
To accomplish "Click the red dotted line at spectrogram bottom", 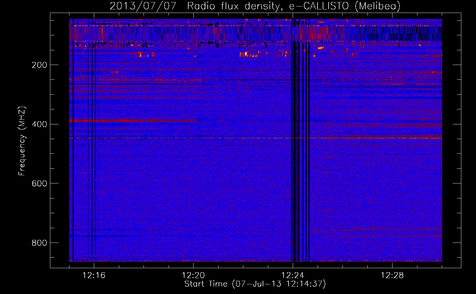I will click(x=255, y=261).
